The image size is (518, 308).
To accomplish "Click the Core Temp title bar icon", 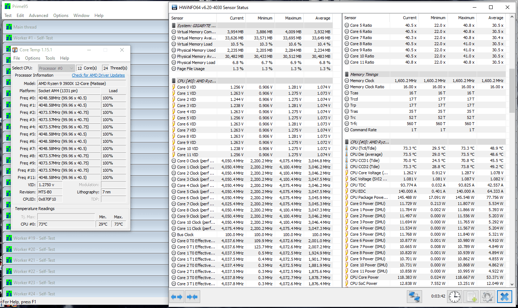I will click(15, 50).
